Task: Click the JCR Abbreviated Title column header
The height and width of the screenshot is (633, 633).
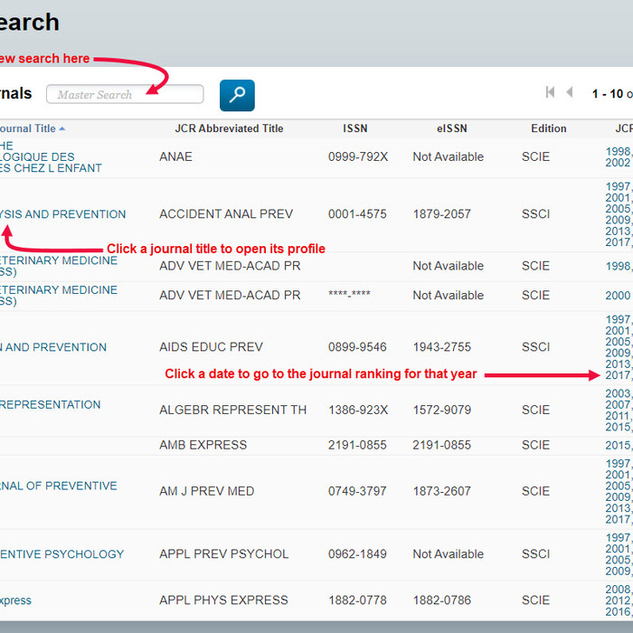Action: pyautogui.click(x=229, y=128)
